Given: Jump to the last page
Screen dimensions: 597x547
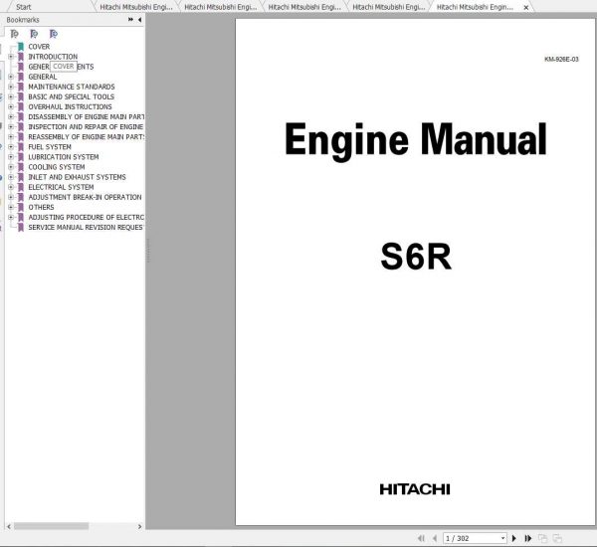Looking at the screenshot, I should pyautogui.click(x=528, y=538).
